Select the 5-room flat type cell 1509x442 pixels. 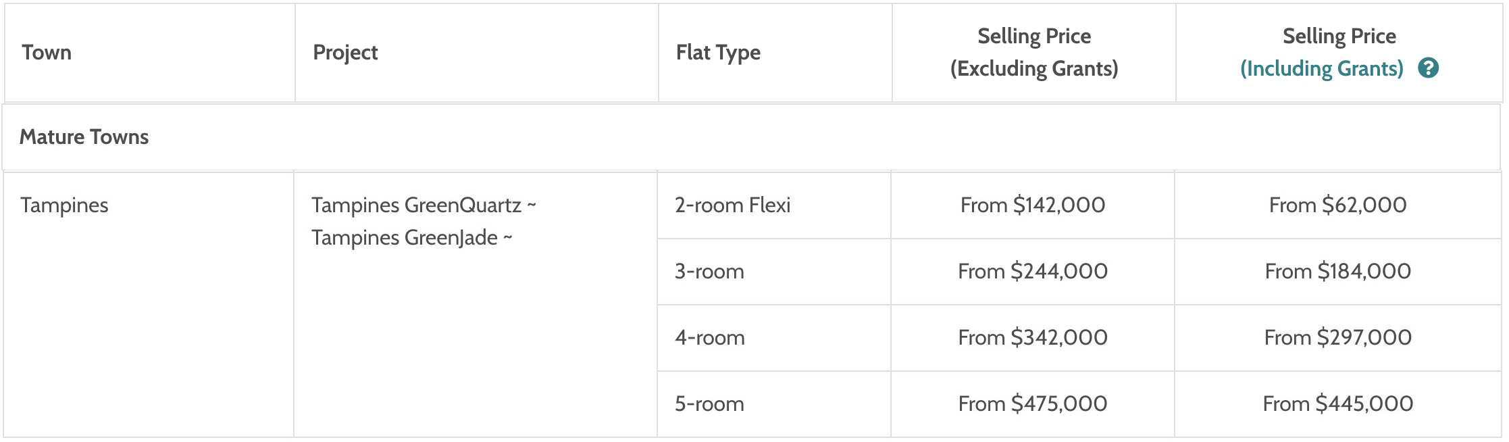[774, 404]
